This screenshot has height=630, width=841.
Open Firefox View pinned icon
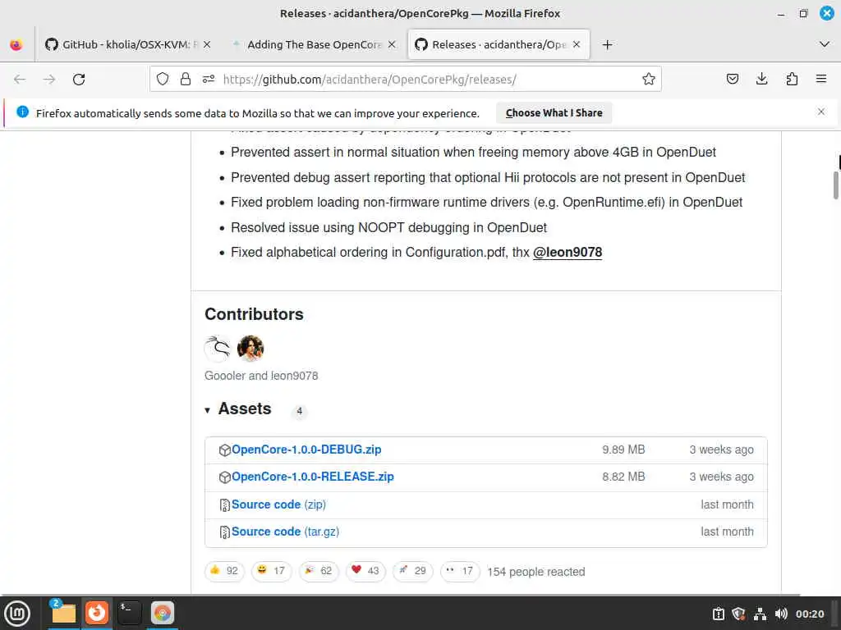(x=16, y=45)
